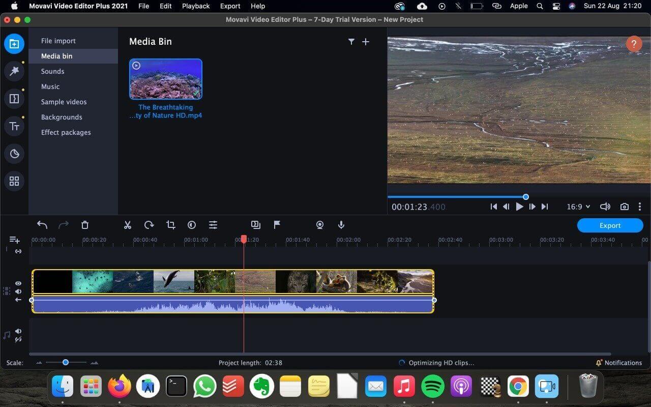
Task: Open the Help menu
Action: pyautogui.click(x=258, y=6)
